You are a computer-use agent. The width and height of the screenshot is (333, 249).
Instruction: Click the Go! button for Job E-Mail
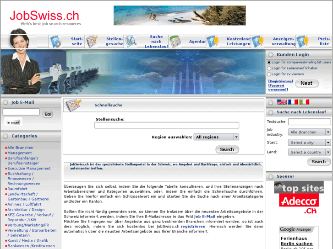click(x=48, y=114)
